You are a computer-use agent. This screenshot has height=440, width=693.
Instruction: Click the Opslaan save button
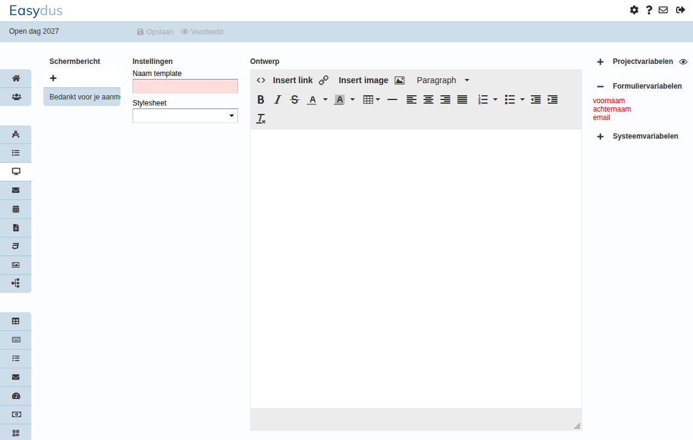click(x=155, y=32)
